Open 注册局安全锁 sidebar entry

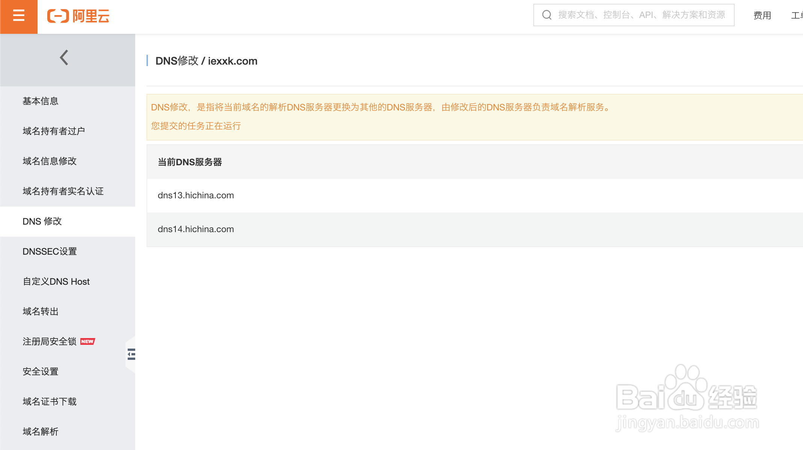click(49, 341)
